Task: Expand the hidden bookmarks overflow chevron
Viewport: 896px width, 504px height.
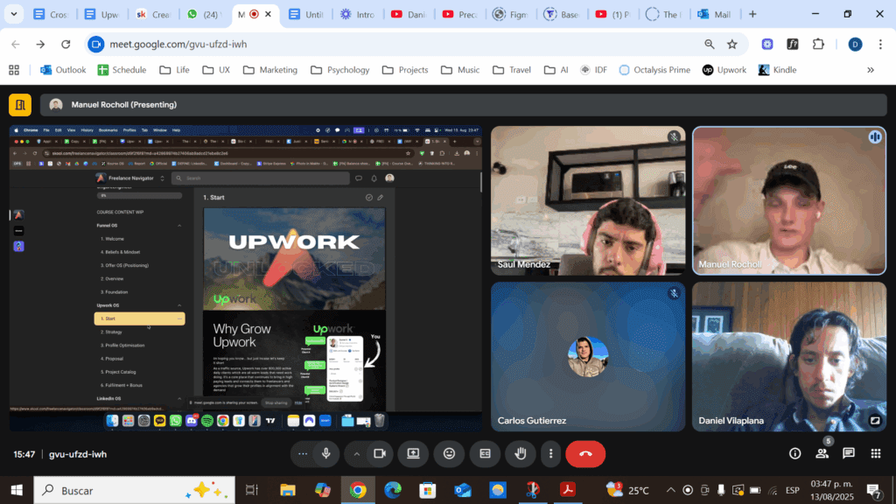Action: point(870,70)
